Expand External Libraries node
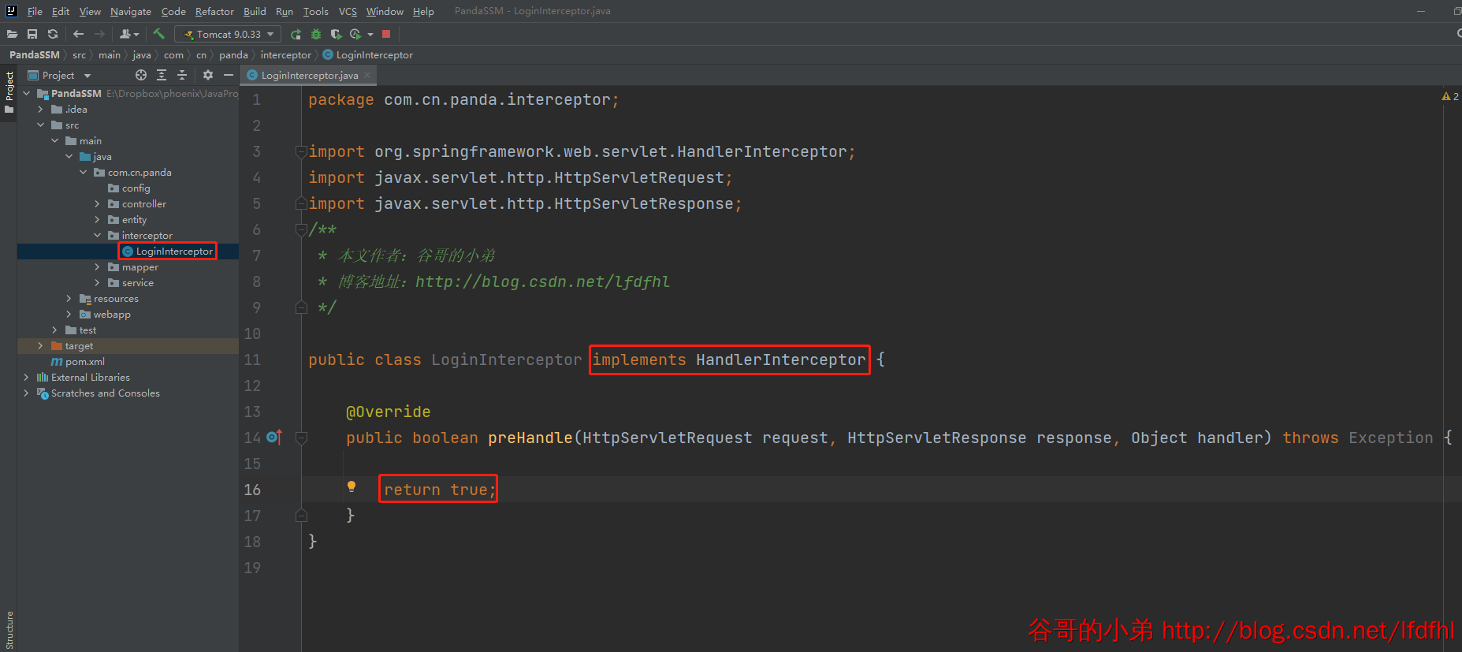The width and height of the screenshot is (1462, 652). pos(27,377)
